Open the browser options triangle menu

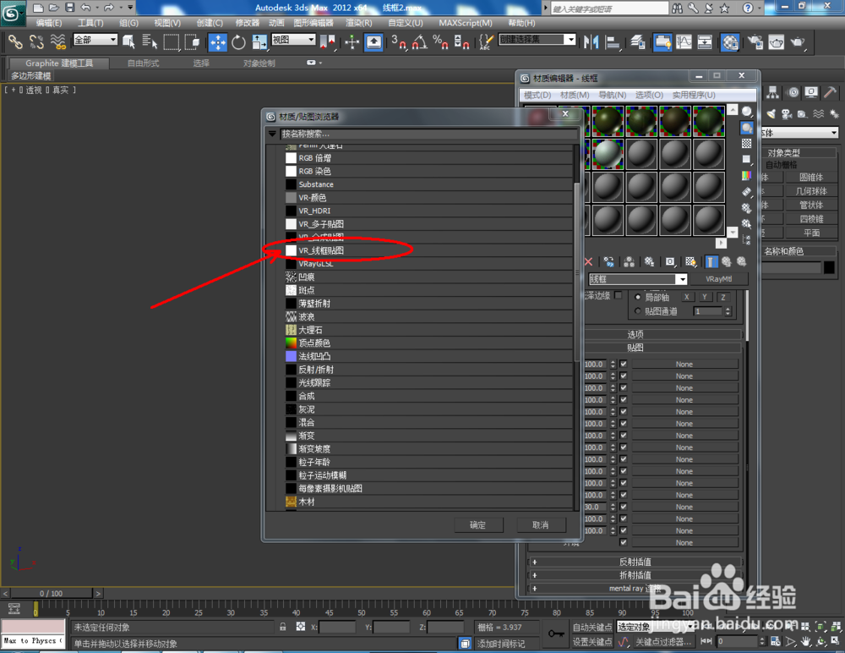coord(272,134)
